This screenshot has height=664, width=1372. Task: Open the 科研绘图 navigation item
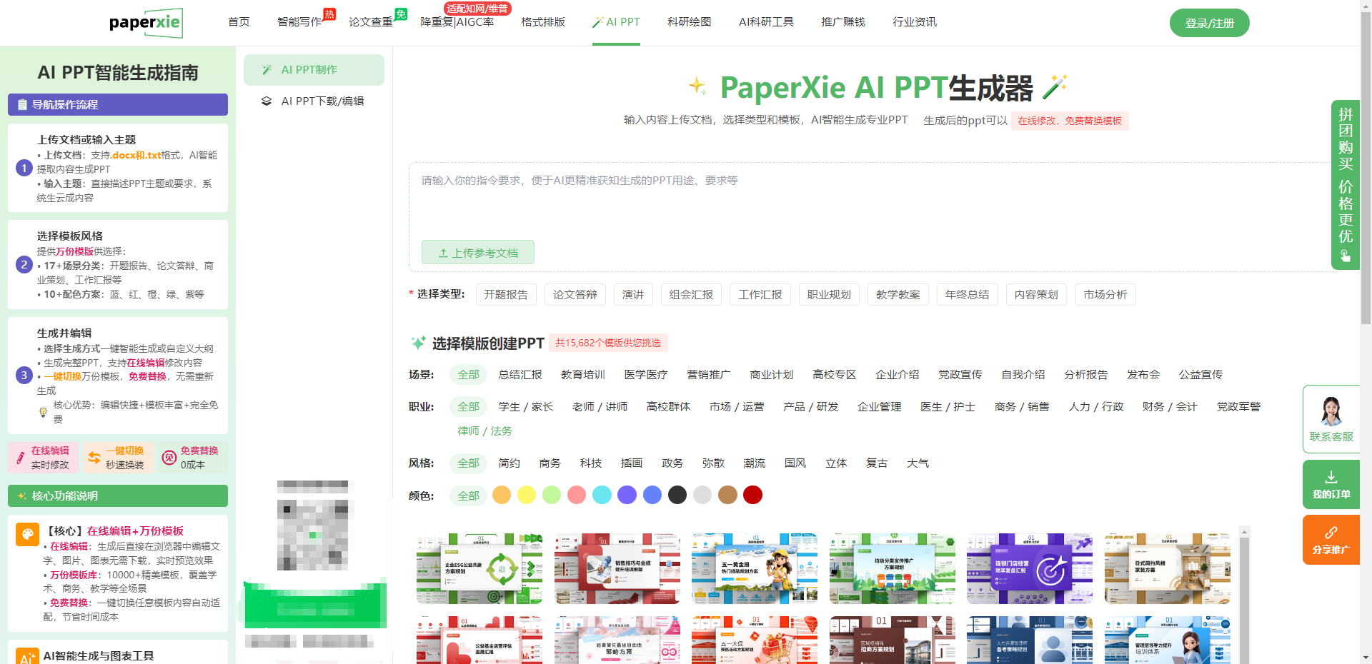[690, 22]
